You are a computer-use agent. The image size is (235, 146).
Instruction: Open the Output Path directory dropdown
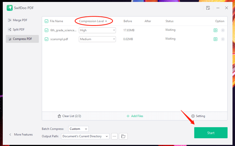tap(85, 136)
